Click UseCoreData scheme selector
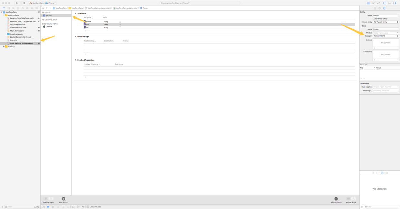The width and height of the screenshot is (400, 209). pyautogui.click(x=36, y=3)
